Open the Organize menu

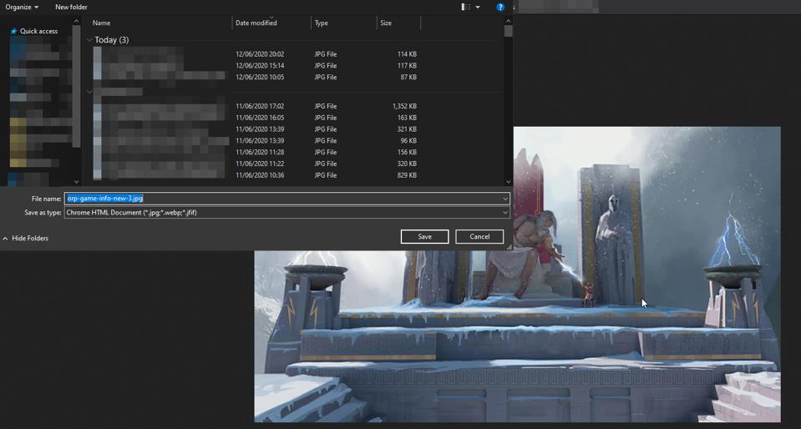(22, 8)
